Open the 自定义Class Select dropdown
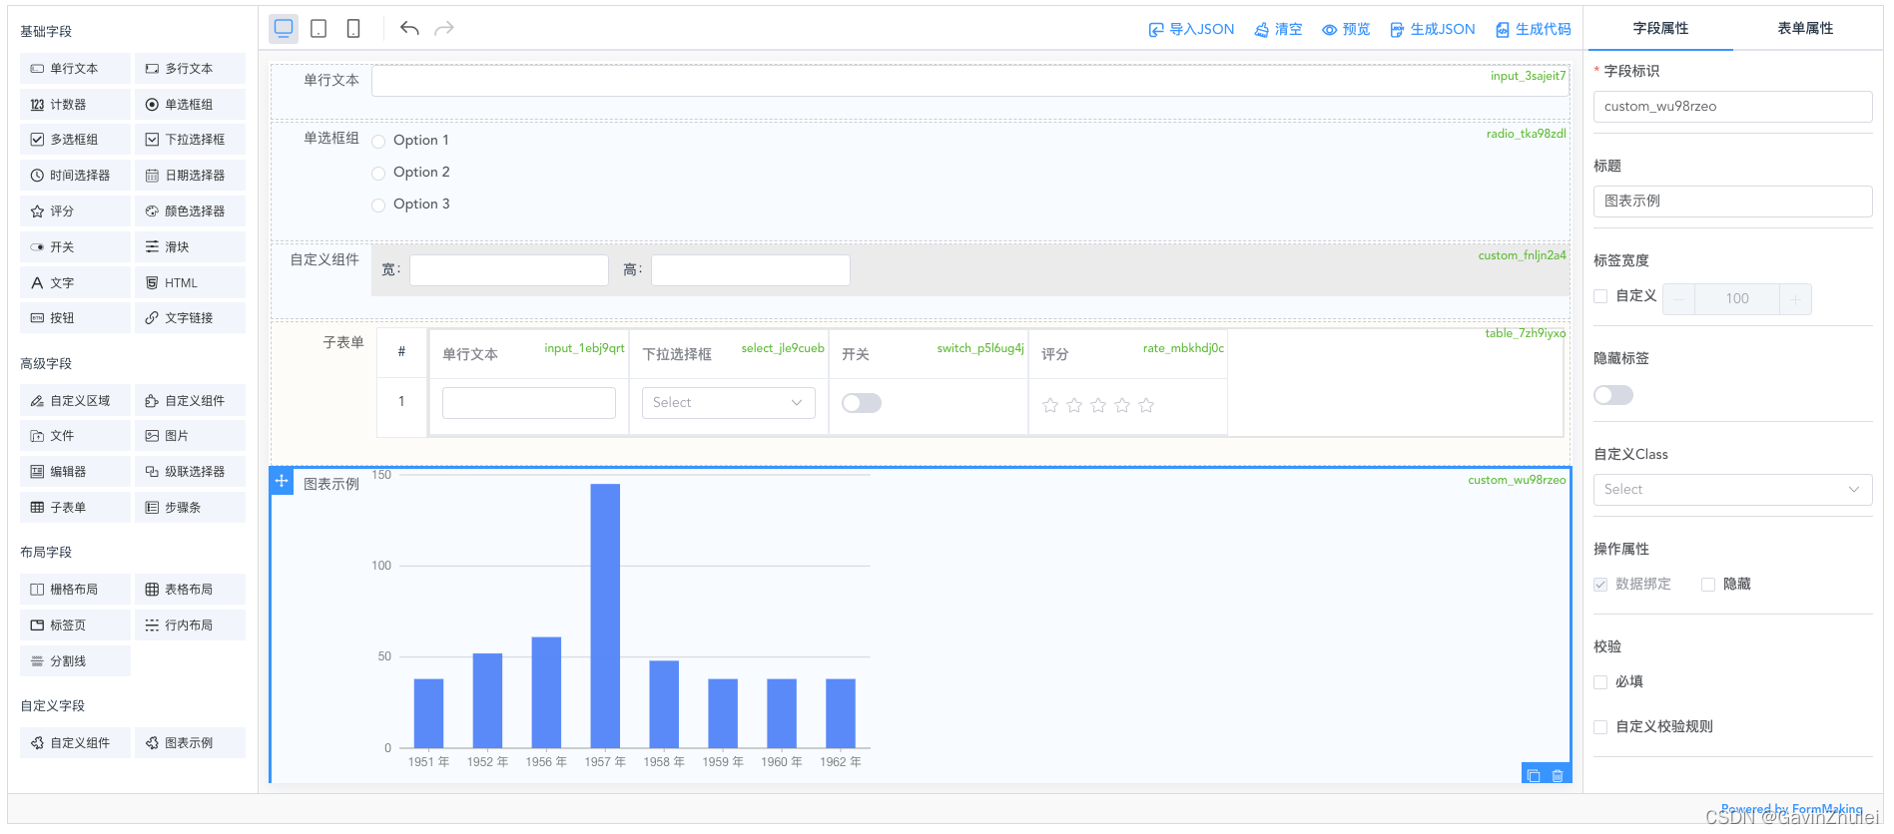 coord(1732,489)
